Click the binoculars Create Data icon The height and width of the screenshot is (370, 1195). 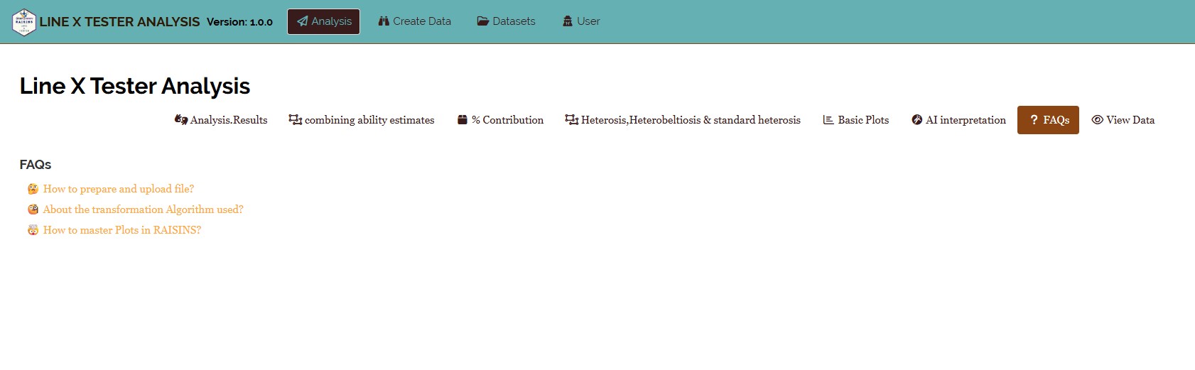click(x=384, y=21)
